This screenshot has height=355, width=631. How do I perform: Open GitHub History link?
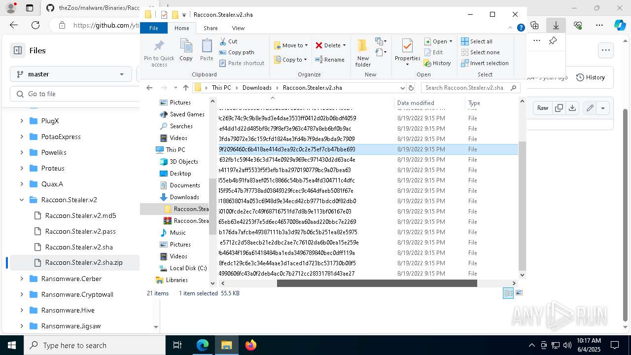[x=591, y=77]
